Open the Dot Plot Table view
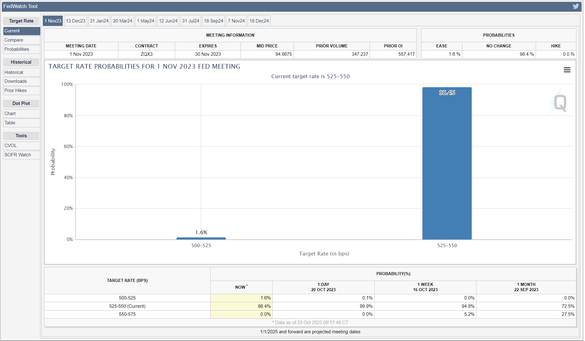This screenshot has height=341, width=585. click(x=10, y=123)
